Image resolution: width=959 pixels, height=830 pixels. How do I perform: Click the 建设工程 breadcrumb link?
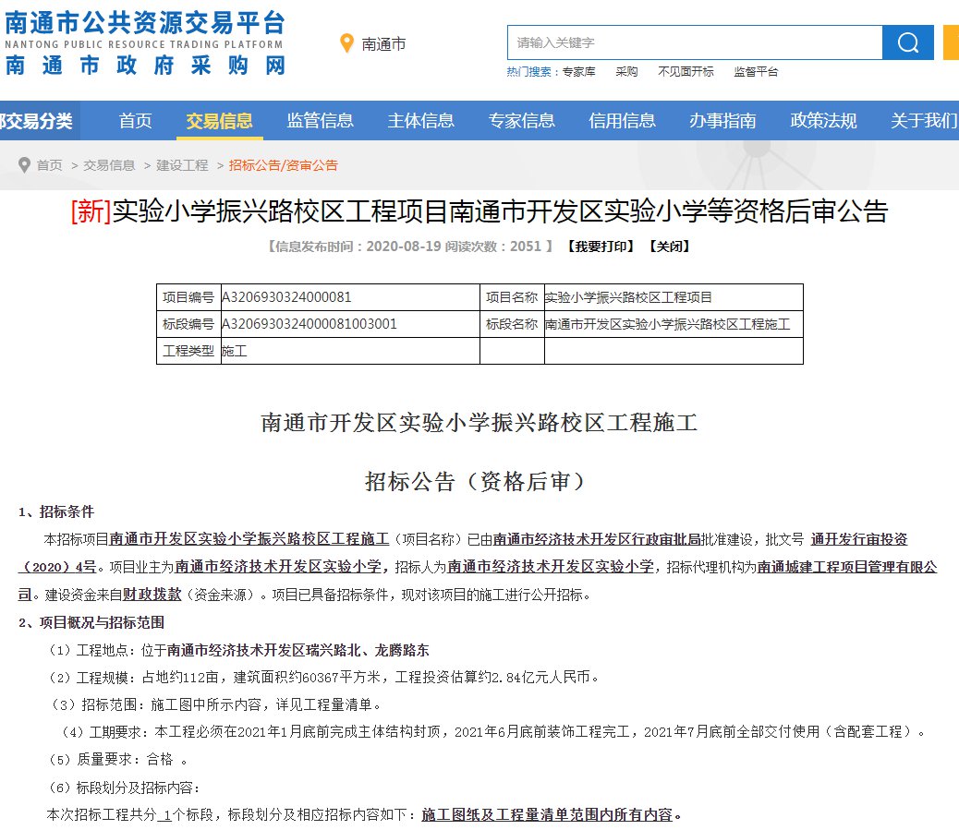coord(182,165)
